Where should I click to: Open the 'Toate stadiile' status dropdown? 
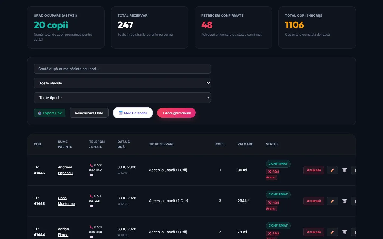coord(122,83)
